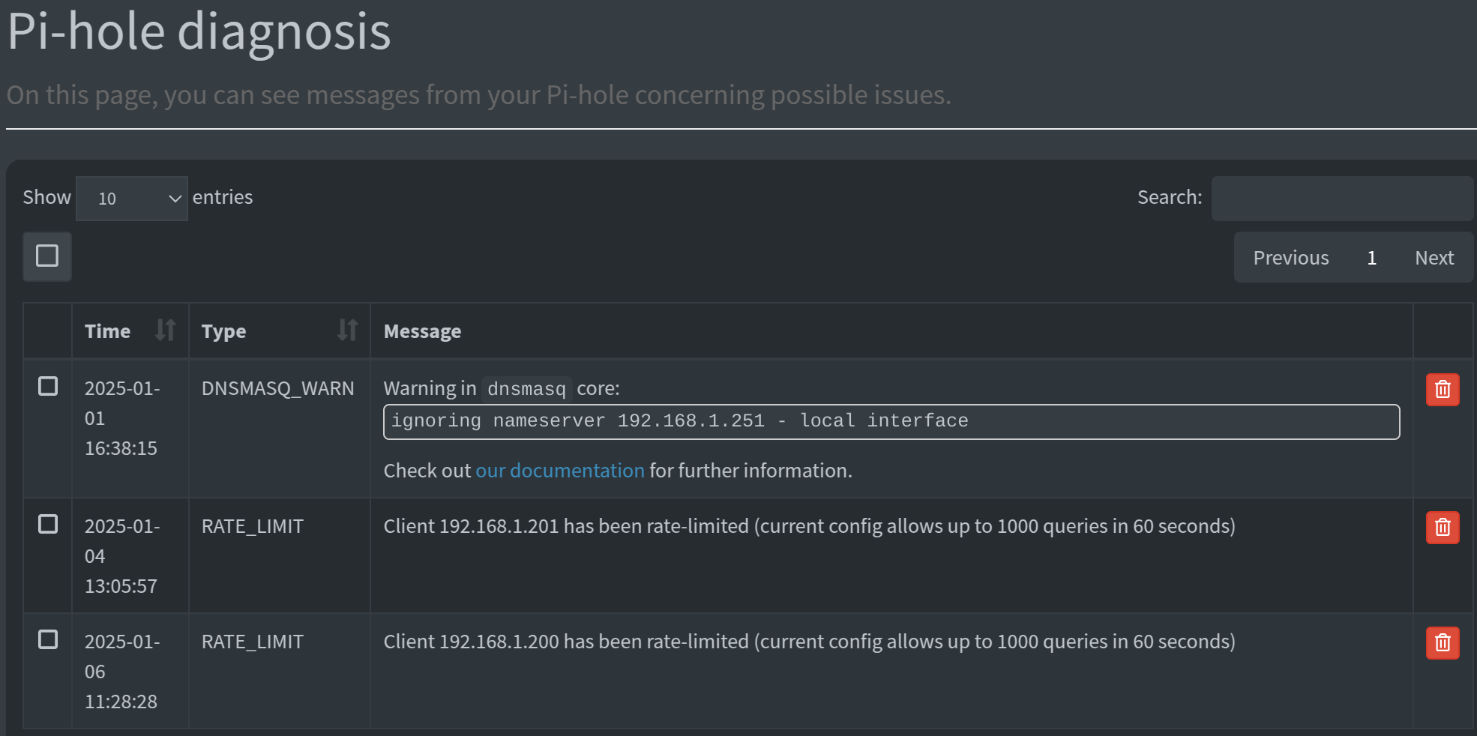Delete the 192.168.1.200 rate-limit message
This screenshot has height=736, width=1477.
1442,643
